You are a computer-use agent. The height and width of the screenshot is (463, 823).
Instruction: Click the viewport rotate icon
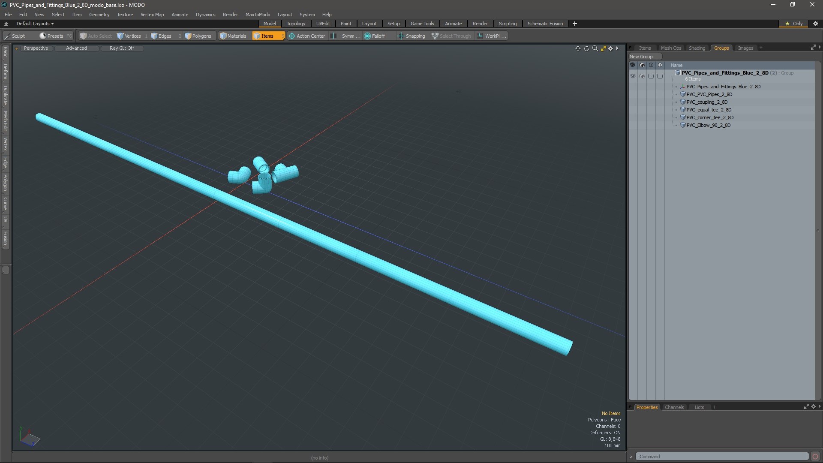point(586,48)
